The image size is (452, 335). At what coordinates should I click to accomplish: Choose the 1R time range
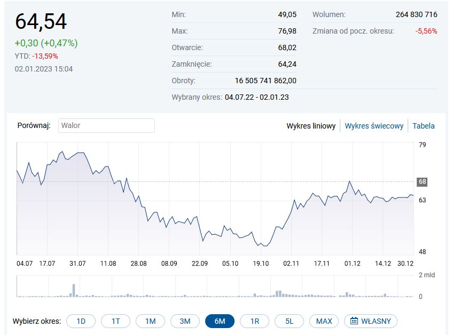(254, 321)
